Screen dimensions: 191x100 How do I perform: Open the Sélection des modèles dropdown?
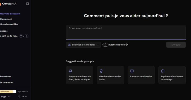[83, 45]
